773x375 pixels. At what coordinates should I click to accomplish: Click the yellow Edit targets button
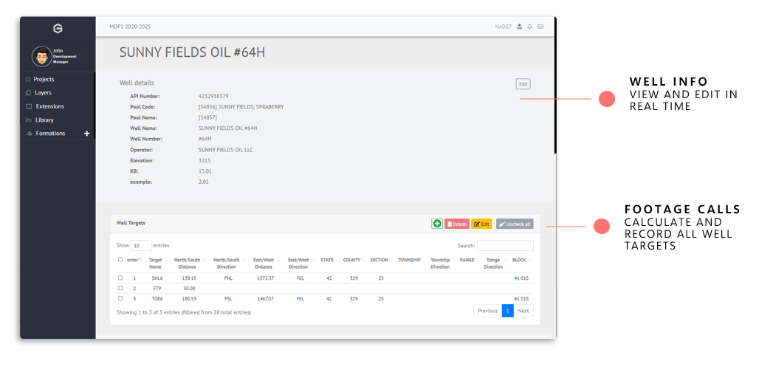pos(481,224)
